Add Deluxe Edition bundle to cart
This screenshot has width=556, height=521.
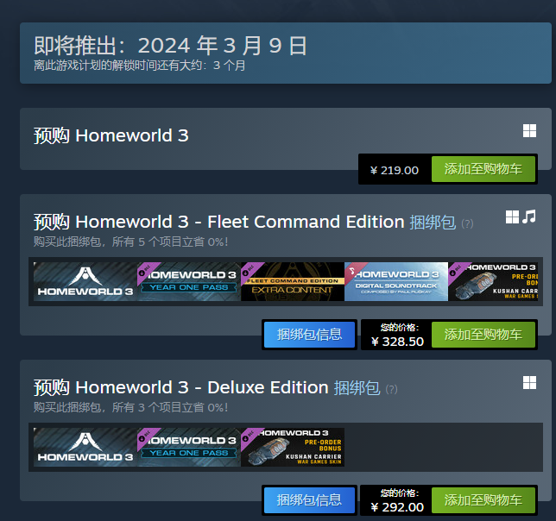pos(483,500)
